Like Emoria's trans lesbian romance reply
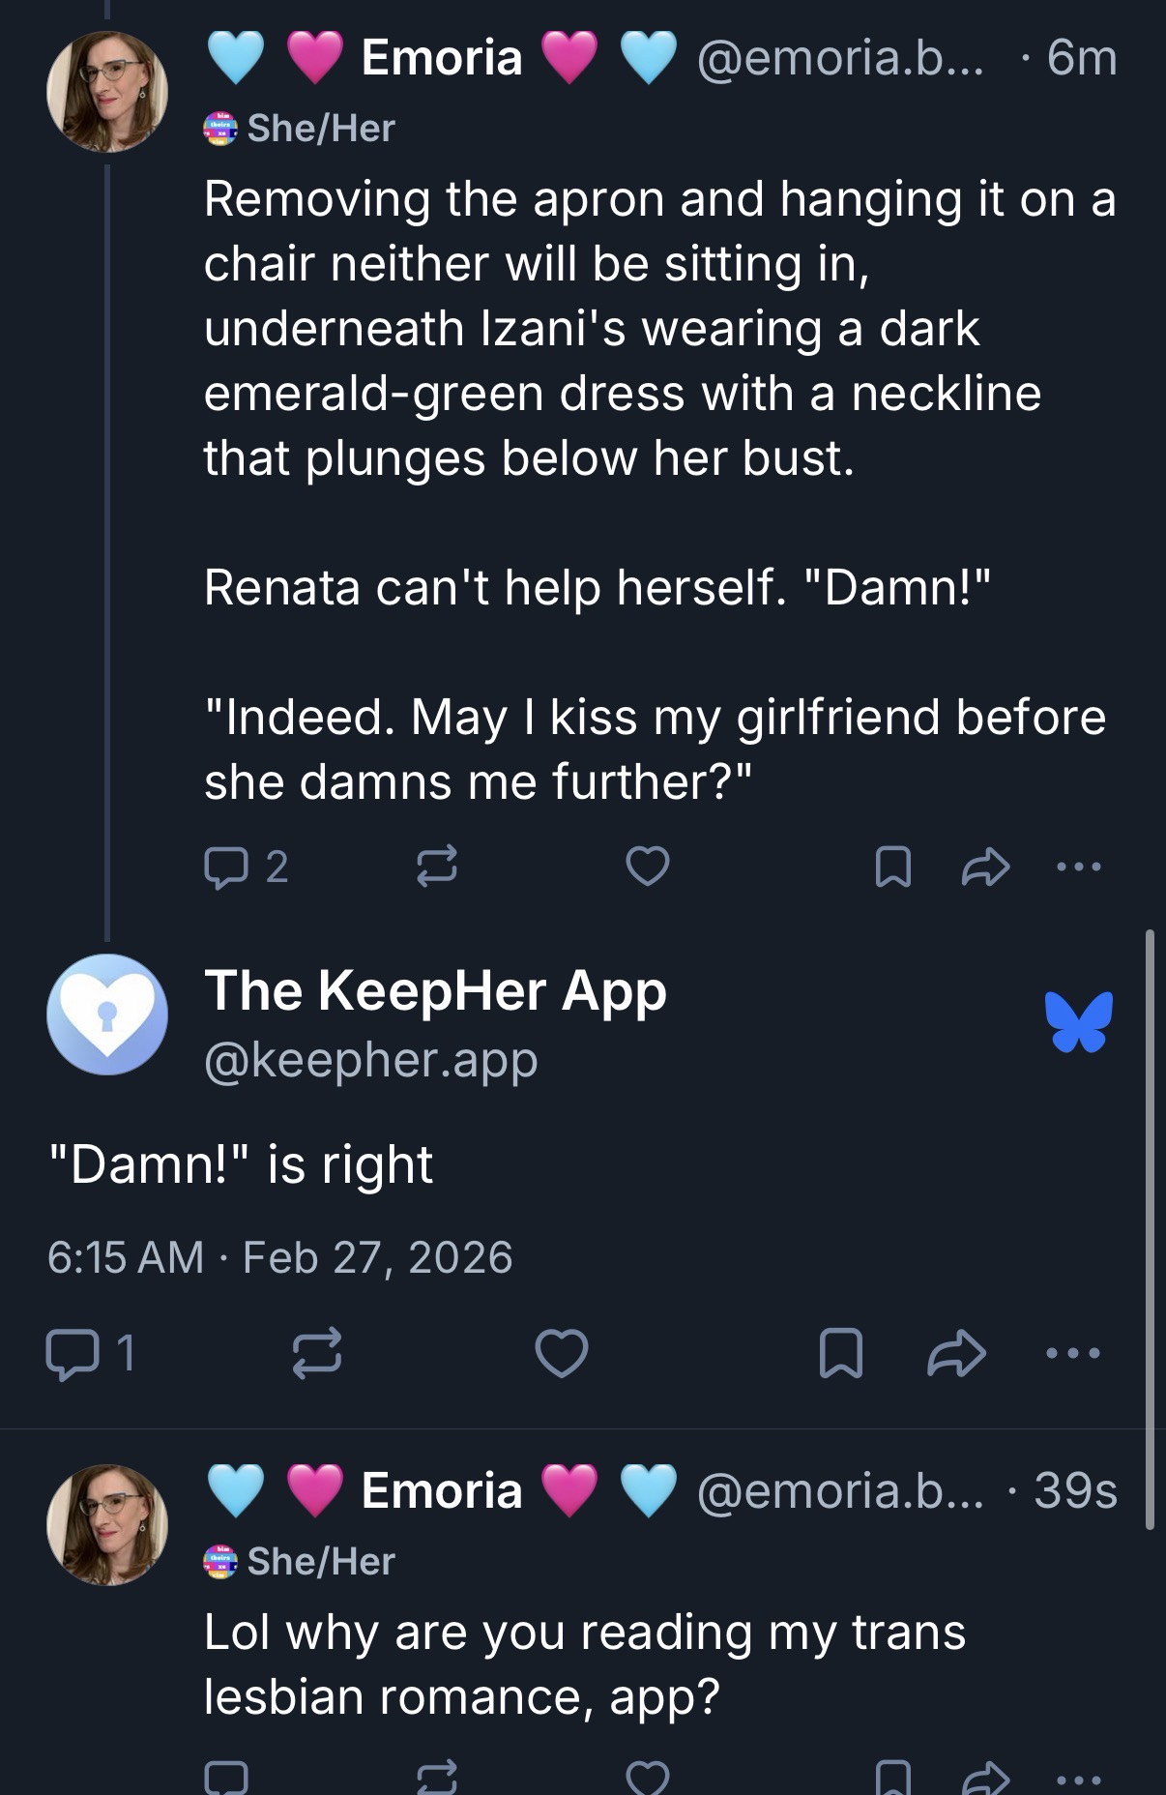This screenshot has height=1795, width=1166. click(x=647, y=1778)
